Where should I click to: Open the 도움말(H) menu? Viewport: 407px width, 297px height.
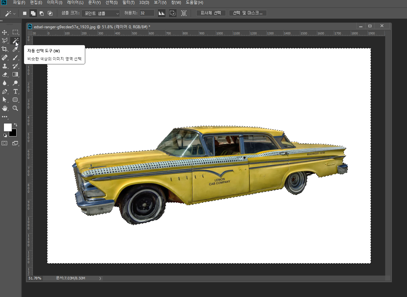195,3
